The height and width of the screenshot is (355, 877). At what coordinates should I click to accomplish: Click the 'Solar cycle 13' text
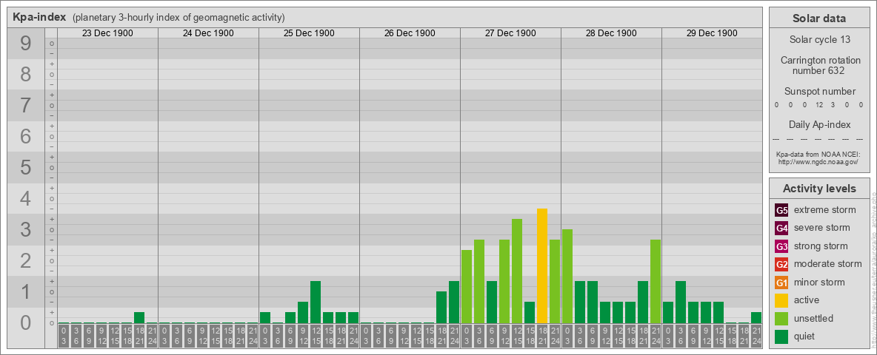pyautogui.click(x=819, y=40)
